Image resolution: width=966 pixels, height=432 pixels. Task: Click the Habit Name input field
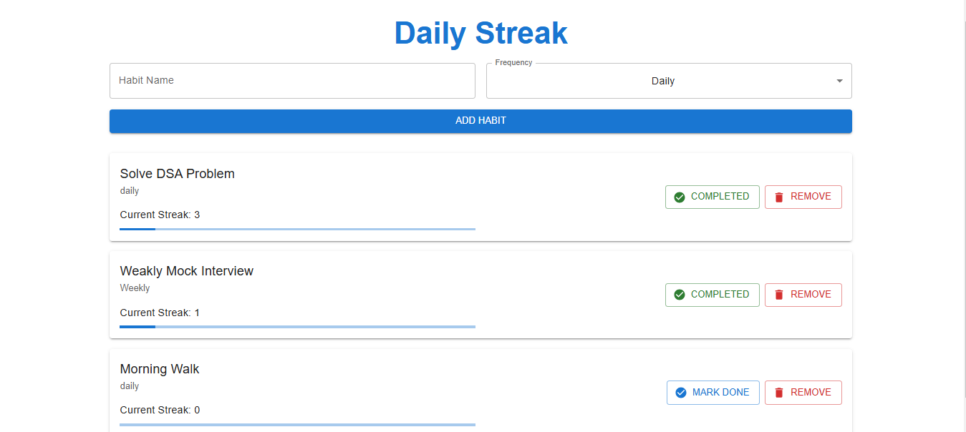(292, 81)
